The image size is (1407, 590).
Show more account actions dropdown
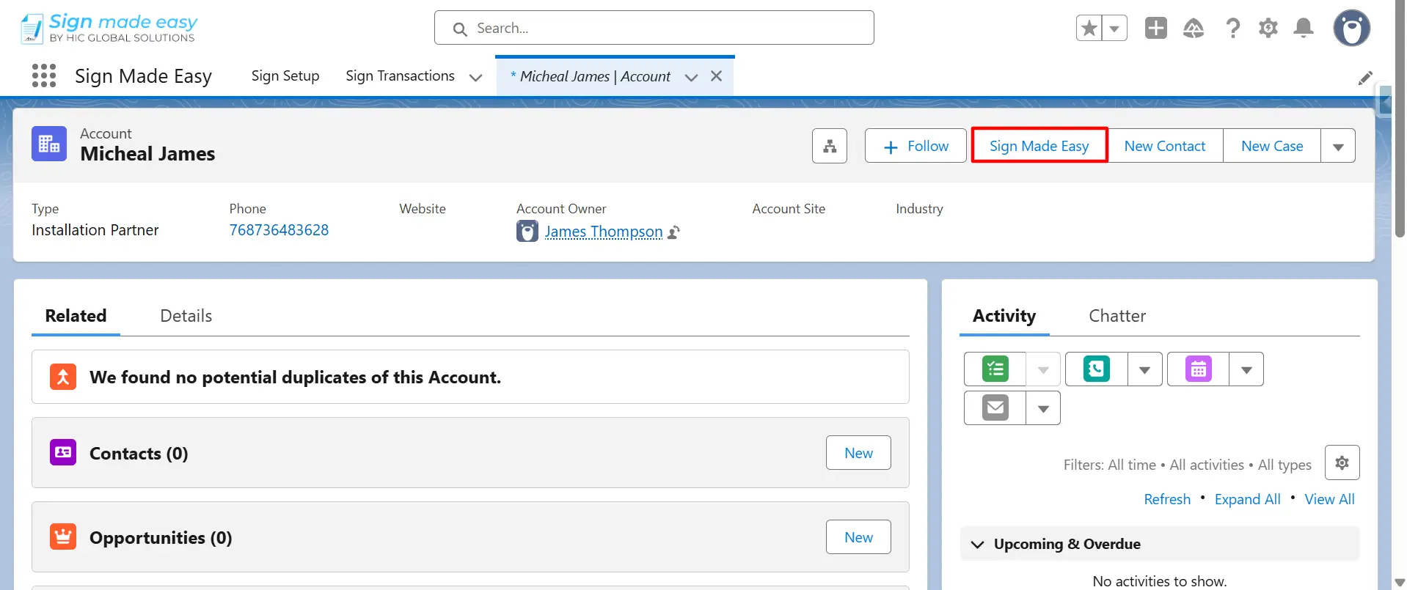(x=1338, y=146)
